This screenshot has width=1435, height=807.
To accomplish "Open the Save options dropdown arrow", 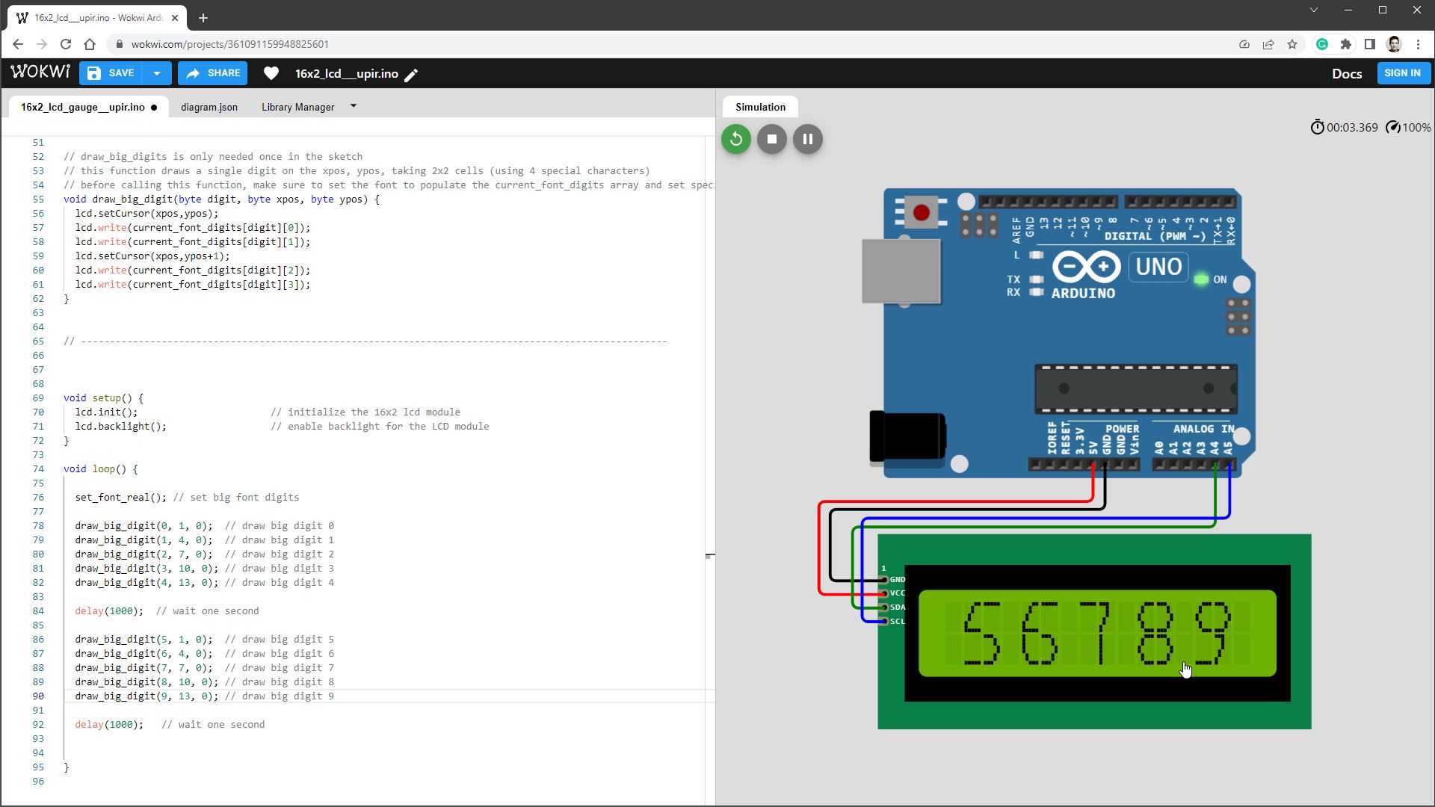I will click(x=157, y=73).
